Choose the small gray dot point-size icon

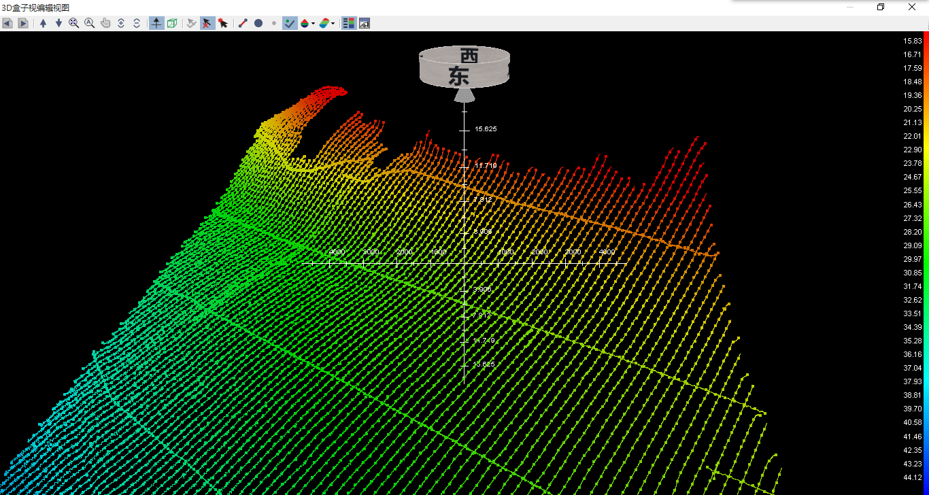pyautogui.click(x=274, y=23)
